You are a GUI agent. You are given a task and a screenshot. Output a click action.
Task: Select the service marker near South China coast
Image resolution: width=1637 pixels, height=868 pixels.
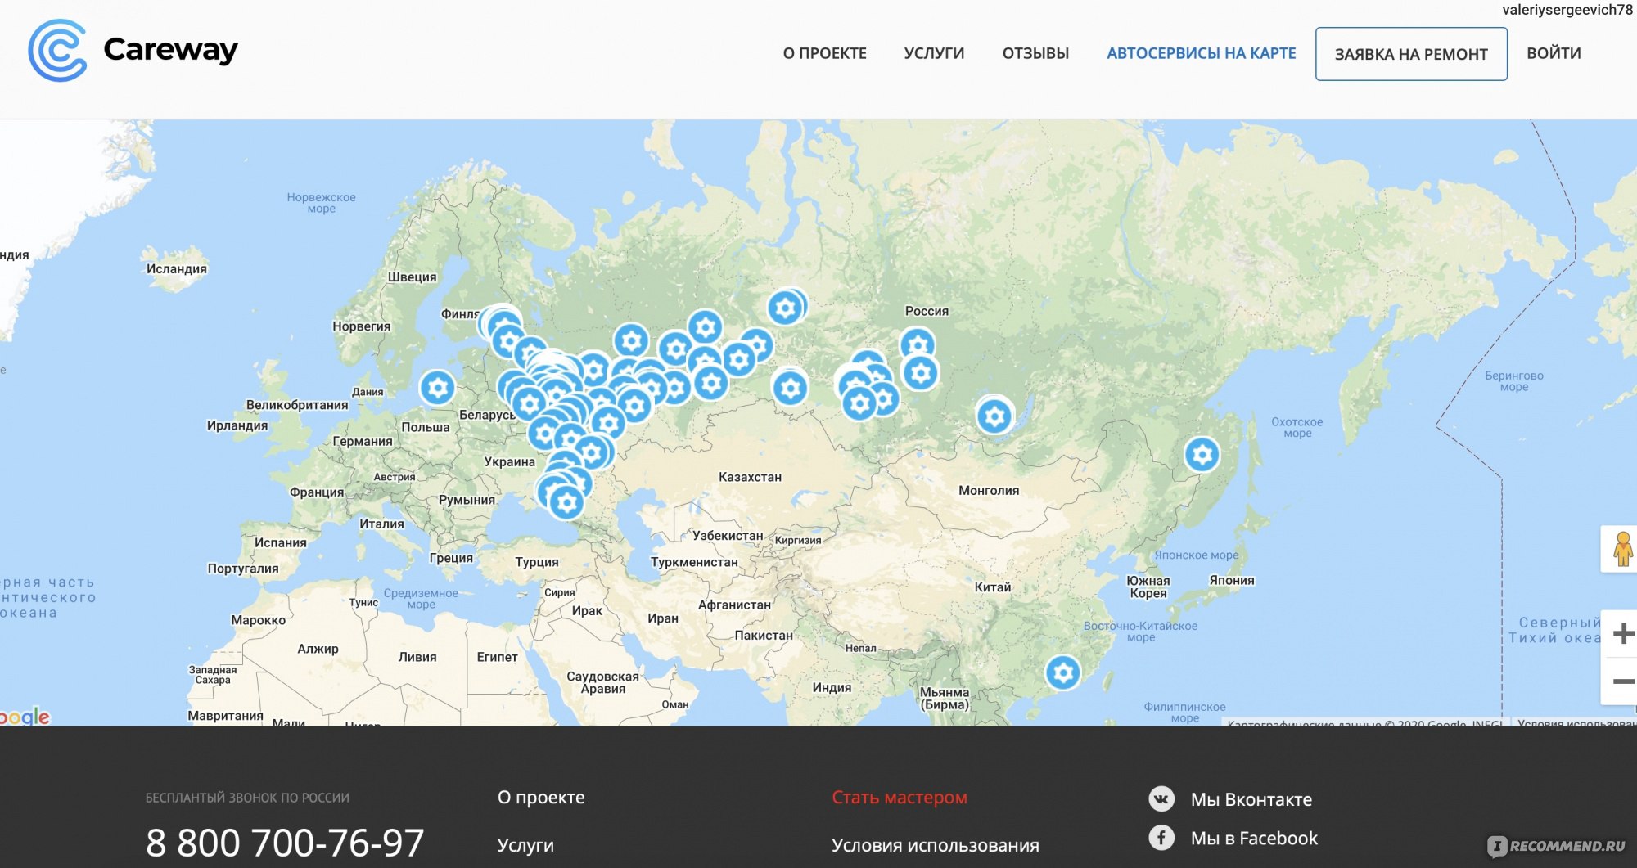[1063, 673]
